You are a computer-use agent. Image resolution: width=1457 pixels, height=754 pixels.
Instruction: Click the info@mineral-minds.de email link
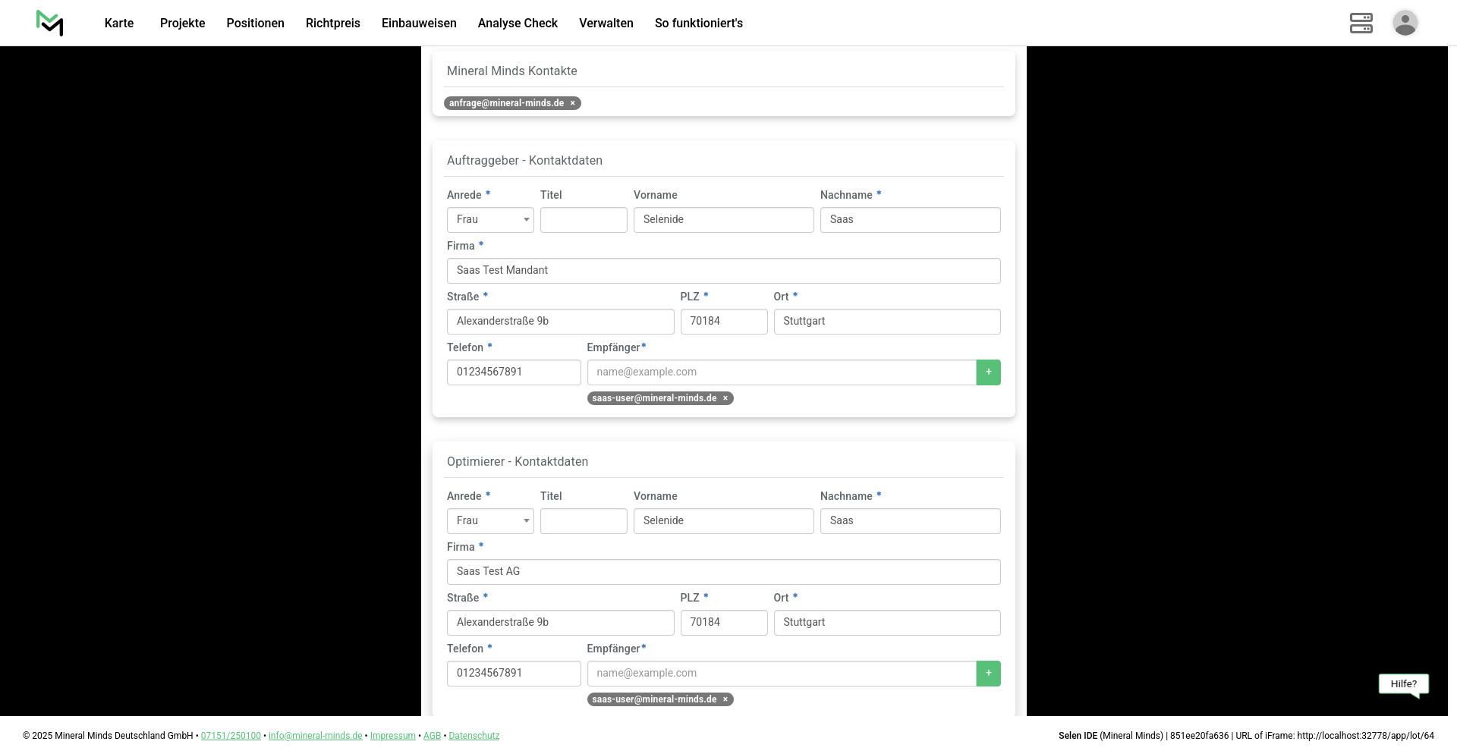(x=315, y=736)
